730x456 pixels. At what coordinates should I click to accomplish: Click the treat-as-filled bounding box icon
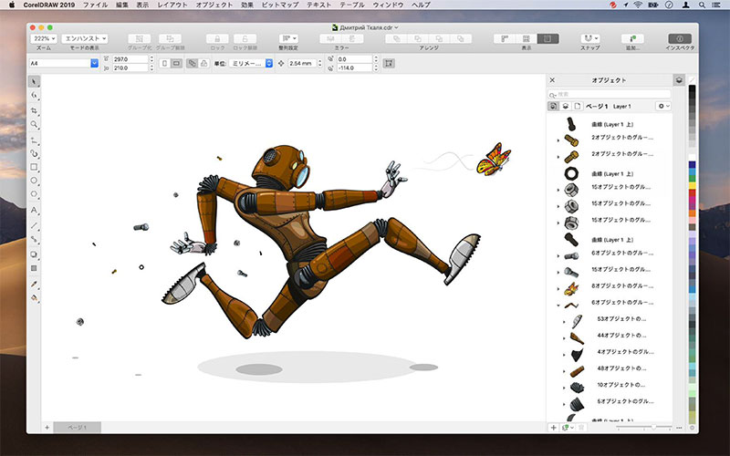[389, 63]
